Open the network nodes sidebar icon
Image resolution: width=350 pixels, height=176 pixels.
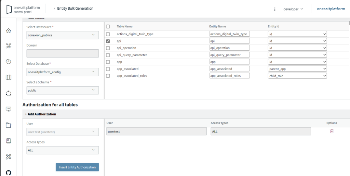[9, 46]
